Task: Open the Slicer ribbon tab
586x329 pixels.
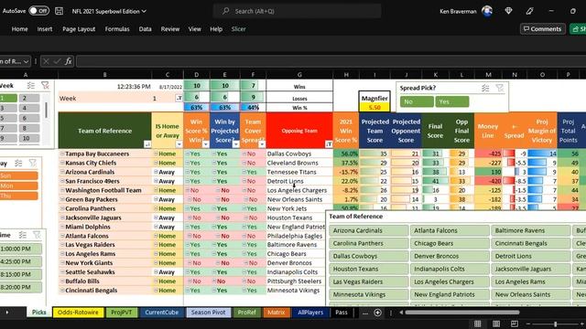Action: pos(238,29)
